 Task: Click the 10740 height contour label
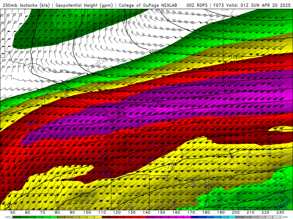233,204
